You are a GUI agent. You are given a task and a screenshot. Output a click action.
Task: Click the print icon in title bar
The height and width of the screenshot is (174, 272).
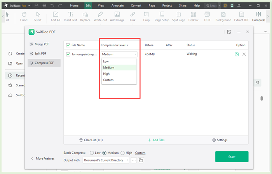44,5
